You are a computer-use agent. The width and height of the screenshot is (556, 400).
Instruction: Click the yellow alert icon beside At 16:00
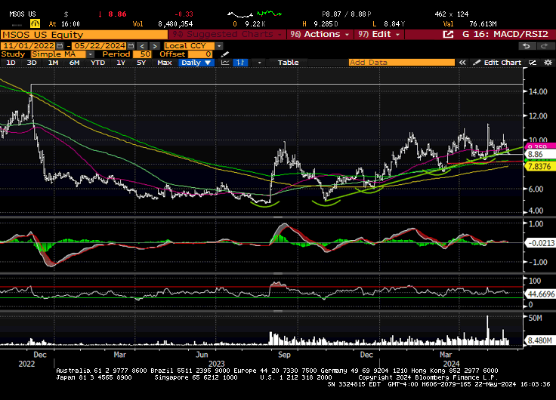coord(35,23)
